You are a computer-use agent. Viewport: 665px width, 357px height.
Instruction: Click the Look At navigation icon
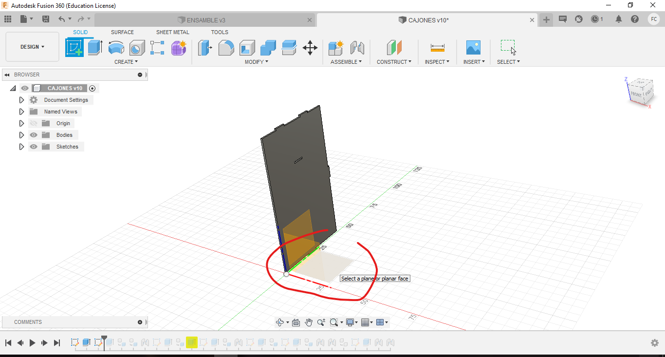[296, 322]
